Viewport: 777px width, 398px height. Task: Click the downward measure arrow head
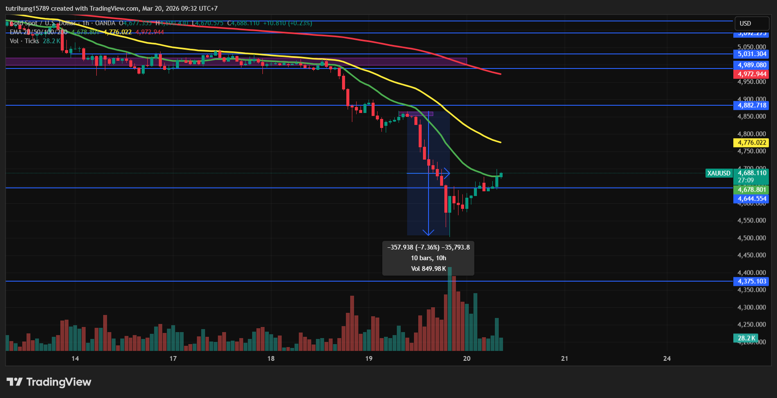point(429,232)
